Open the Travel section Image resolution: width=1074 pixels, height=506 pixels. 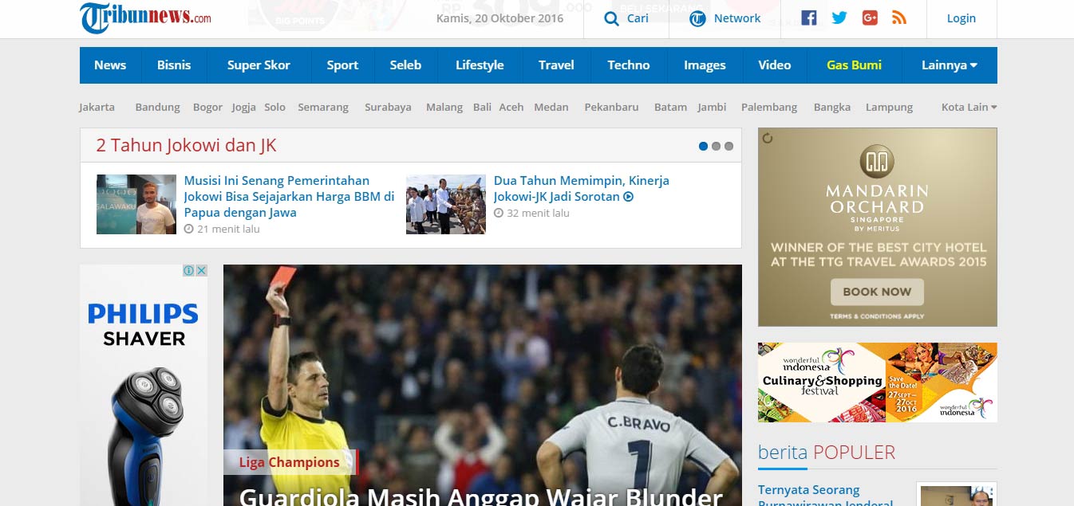tap(556, 65)
